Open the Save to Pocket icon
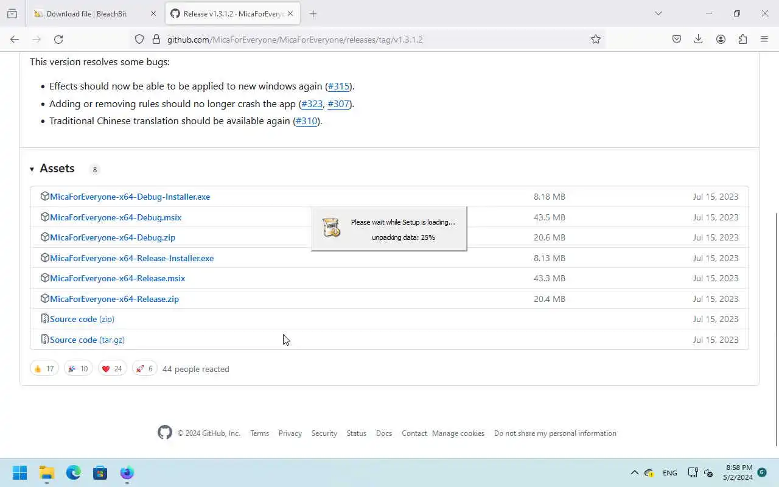Viewport: 779px width, 487px height. [x=677, y=39]
